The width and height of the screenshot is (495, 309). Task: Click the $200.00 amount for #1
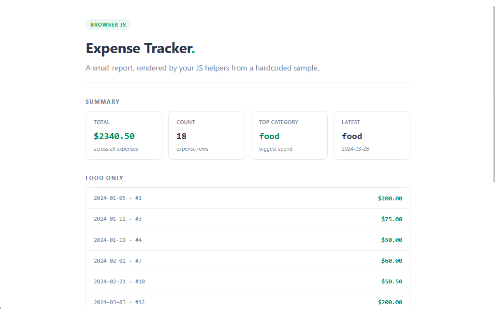(x=390, y=198)
